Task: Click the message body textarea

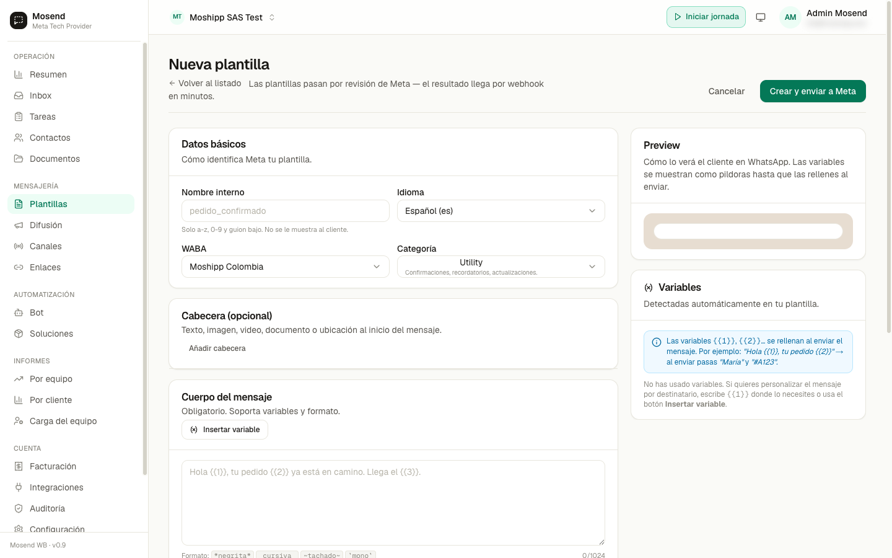Action: tap(393, 503)
